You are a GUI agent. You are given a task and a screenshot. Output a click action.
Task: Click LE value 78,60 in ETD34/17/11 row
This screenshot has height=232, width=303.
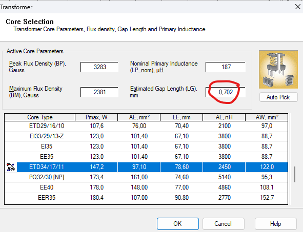click(x=181, y=167)
